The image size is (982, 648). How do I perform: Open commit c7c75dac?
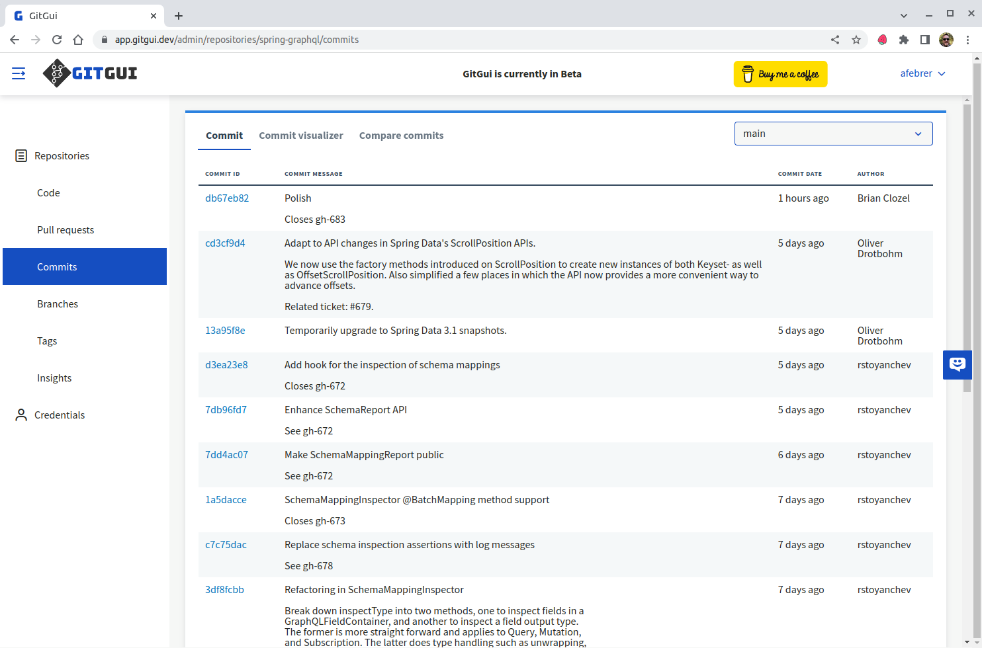click(226, 545)
